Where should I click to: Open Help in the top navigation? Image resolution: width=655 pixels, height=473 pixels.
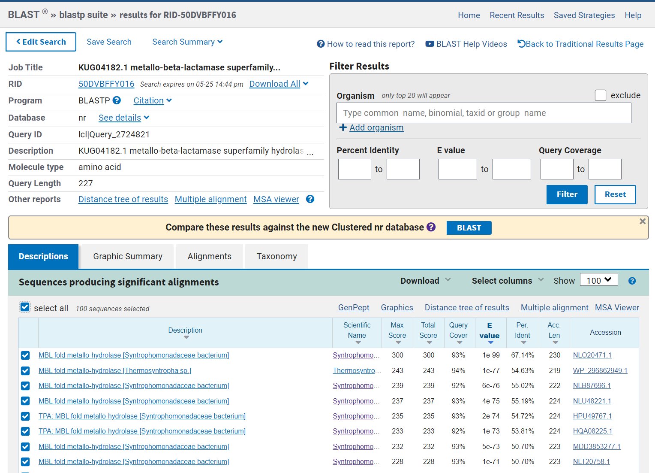(633, 15)
